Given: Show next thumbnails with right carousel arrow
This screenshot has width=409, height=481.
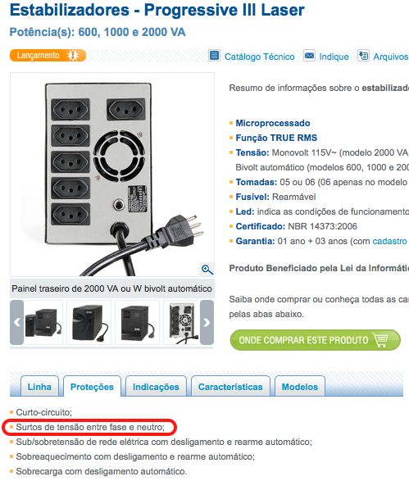Looking at the screenshot, I should coord(207,322).
